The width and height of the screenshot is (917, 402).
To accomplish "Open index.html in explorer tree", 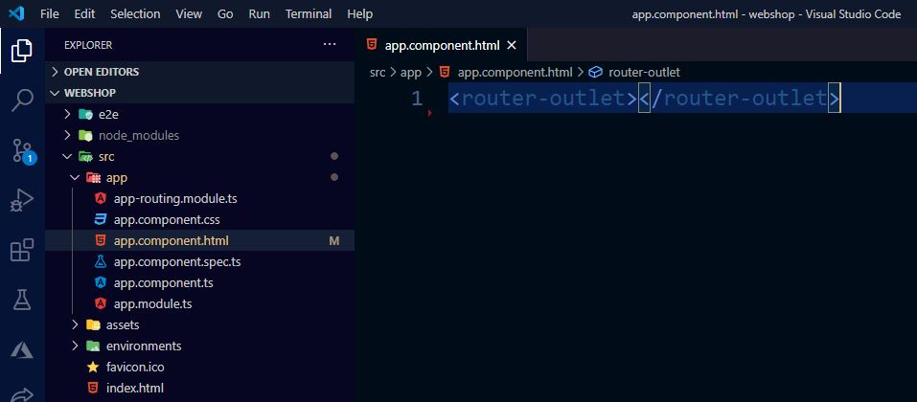I will tap(135, 388).
